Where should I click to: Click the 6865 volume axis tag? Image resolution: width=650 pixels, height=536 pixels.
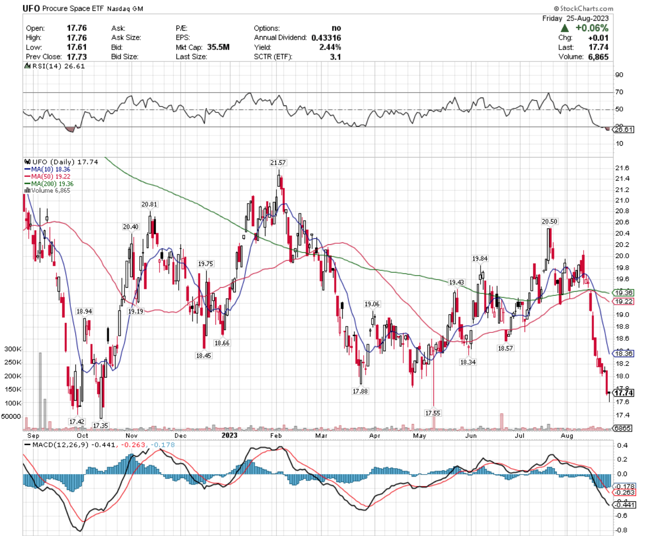coord(623,428)
